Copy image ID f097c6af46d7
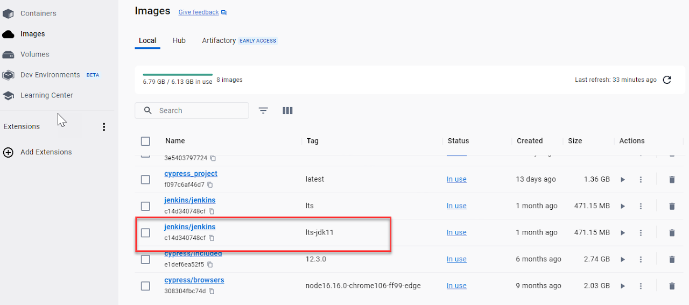This screenshot has width=689, height=305. coord(210,185)
